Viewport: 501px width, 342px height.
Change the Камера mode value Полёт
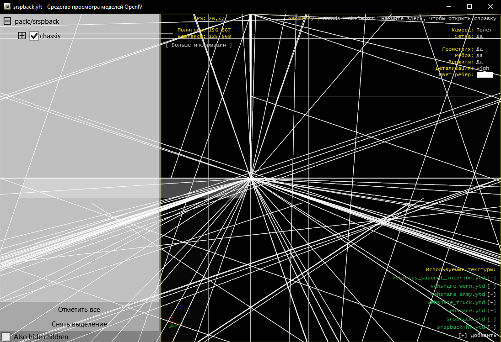485,30
